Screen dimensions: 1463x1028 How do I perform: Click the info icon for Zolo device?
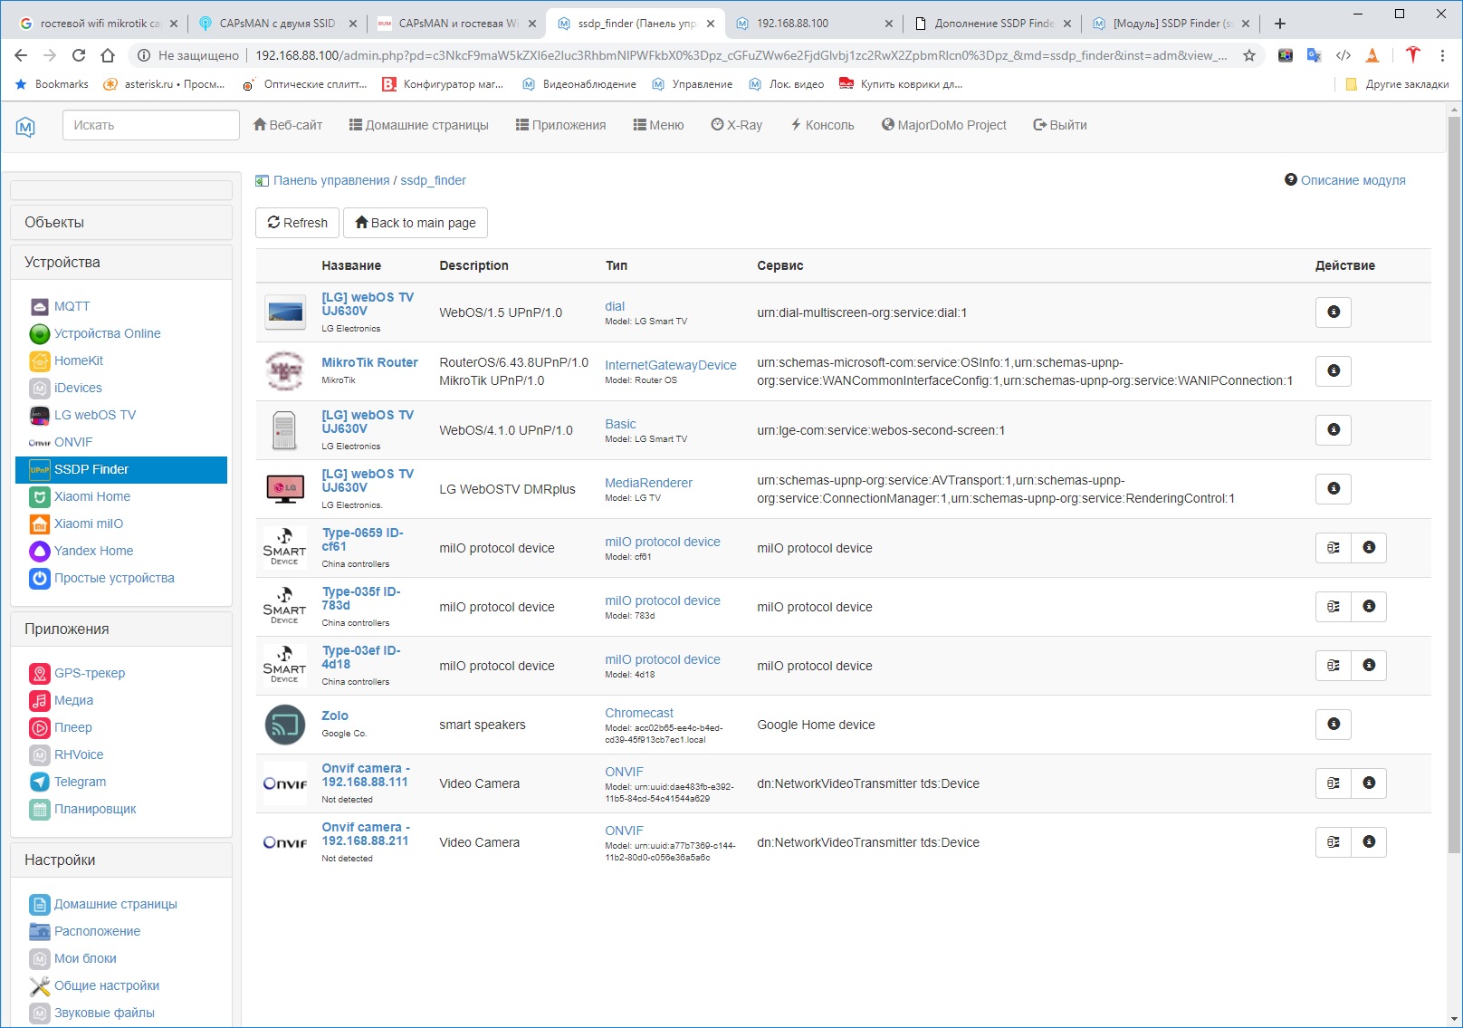(1333, 724)
